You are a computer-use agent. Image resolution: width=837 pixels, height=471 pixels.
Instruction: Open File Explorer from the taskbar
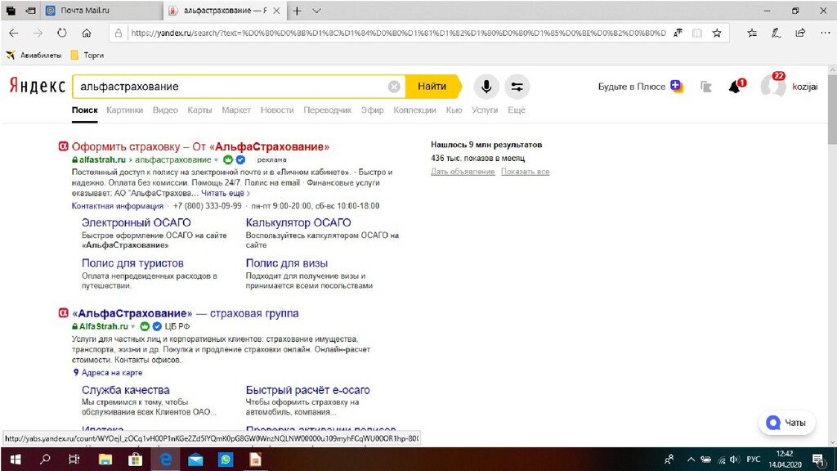click(x=105, y=460)
